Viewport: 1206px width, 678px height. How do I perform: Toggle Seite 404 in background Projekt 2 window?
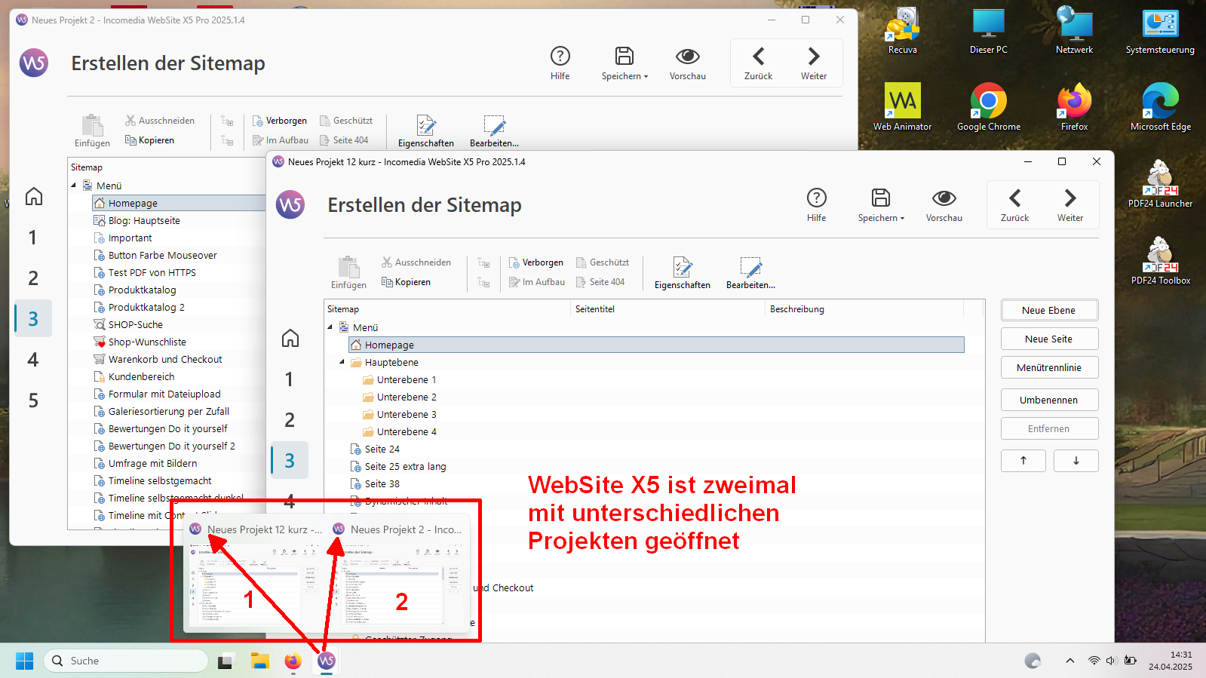[x=344, y=140]
